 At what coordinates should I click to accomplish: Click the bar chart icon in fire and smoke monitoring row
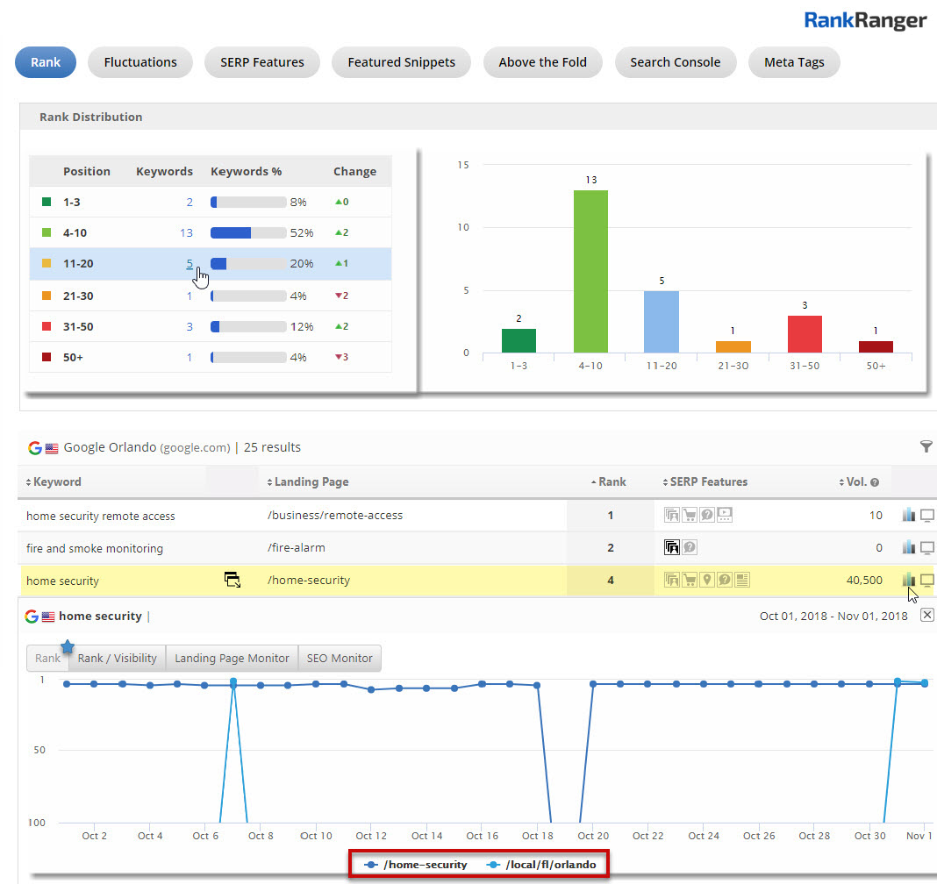tap(908, 547)
